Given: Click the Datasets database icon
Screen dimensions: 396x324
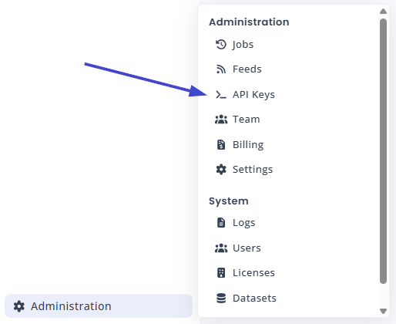Looking at the screenshot, I should point(221,299).
